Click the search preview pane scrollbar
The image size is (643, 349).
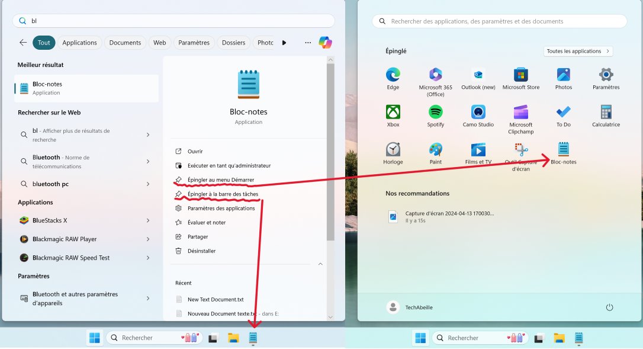(x=330, y=152)
